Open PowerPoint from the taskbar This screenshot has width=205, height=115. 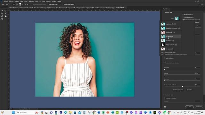point(108,112)
